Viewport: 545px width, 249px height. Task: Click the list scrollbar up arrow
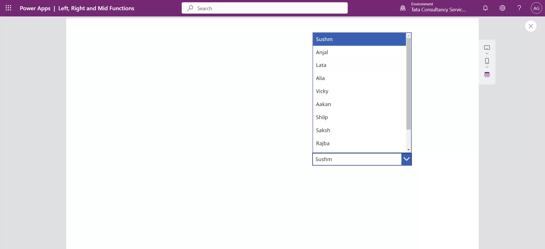[x=408, y=35]
